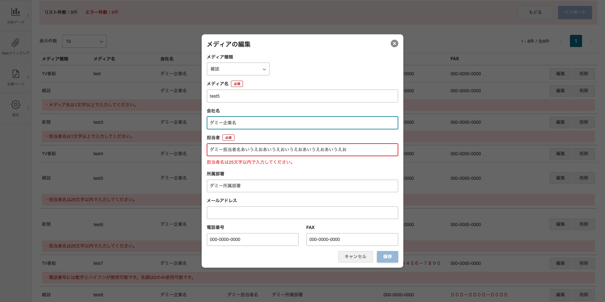Click the エラー件数：6件 text
Screen dimensions: 605x302
102,12
